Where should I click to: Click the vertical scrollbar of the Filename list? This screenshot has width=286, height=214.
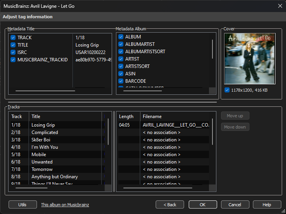point(212,132)
